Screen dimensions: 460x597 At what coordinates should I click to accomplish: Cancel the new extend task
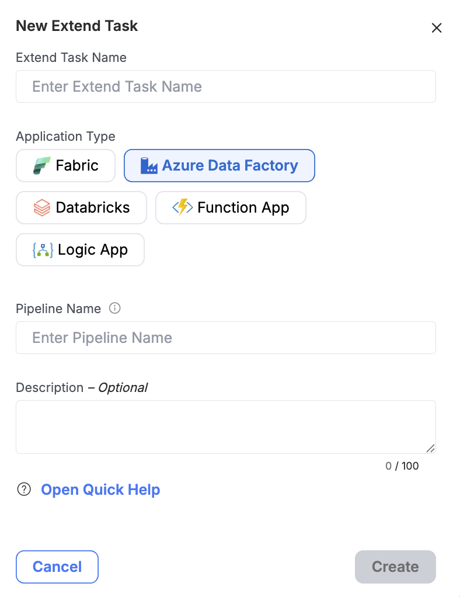click(x=57, y=567)
